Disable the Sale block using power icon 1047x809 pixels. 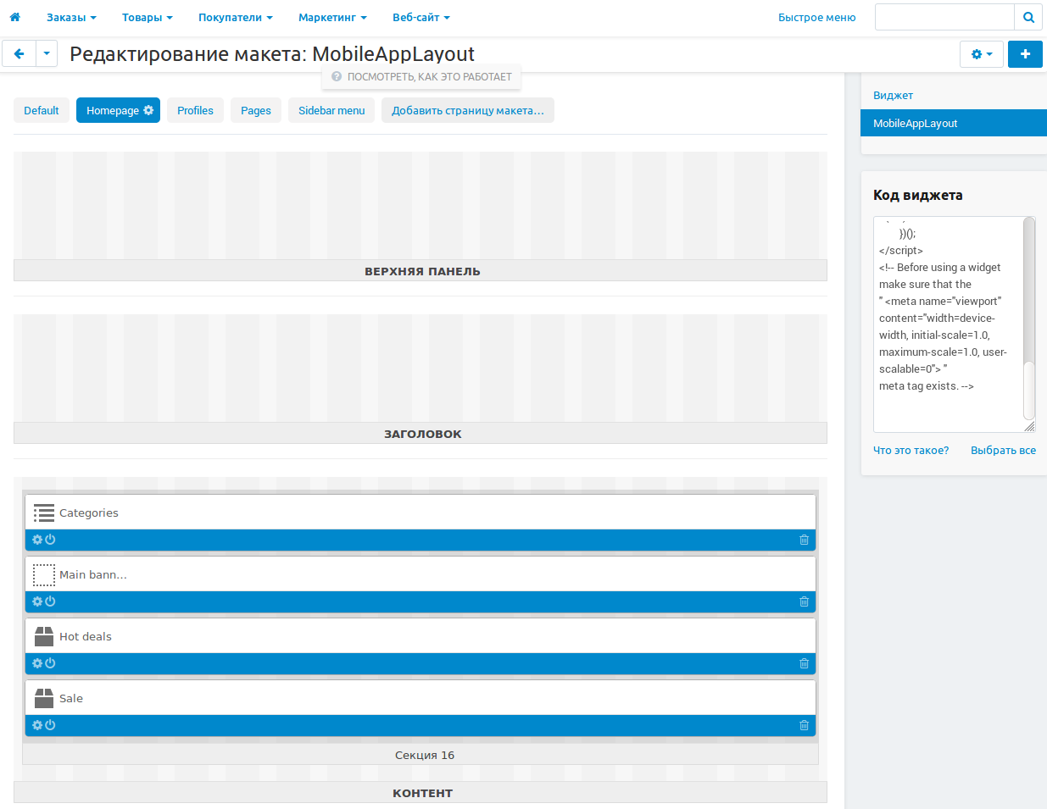coord(50,725)
